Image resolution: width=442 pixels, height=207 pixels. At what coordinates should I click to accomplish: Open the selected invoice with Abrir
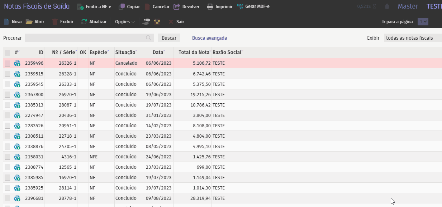pos(35,22)
